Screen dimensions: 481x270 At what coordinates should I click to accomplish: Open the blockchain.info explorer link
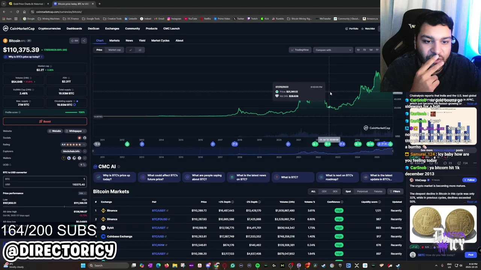pos(71,151)
